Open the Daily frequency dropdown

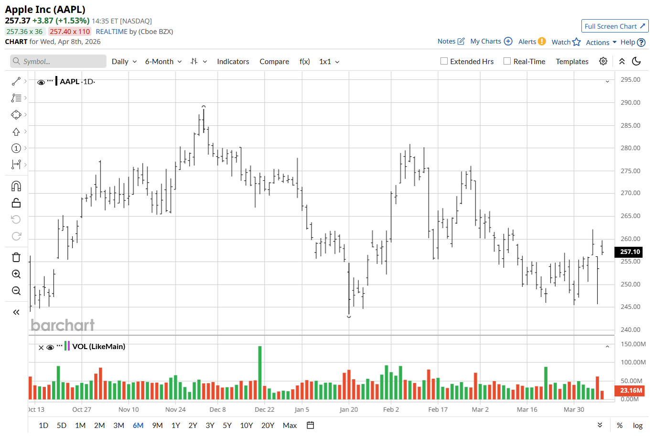pos(124,61)
